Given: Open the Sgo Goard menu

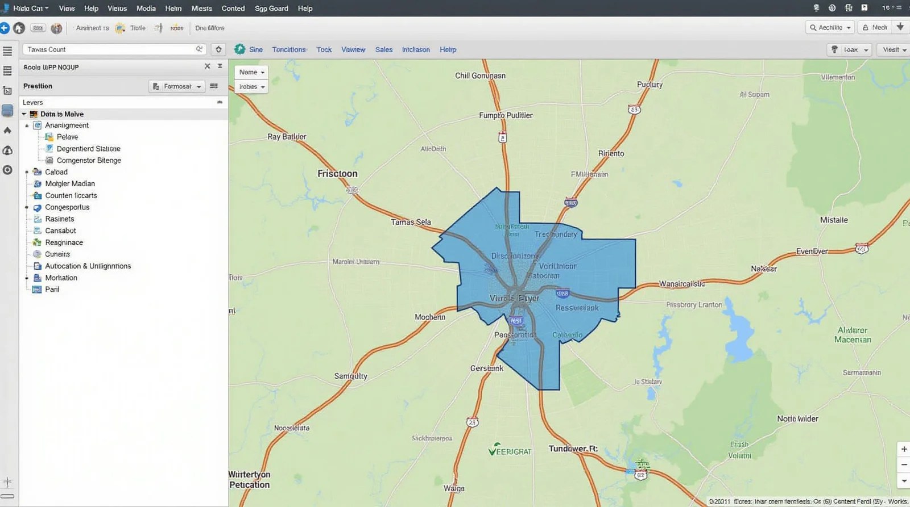Looking at the screenshot, I should pos(271,8).
